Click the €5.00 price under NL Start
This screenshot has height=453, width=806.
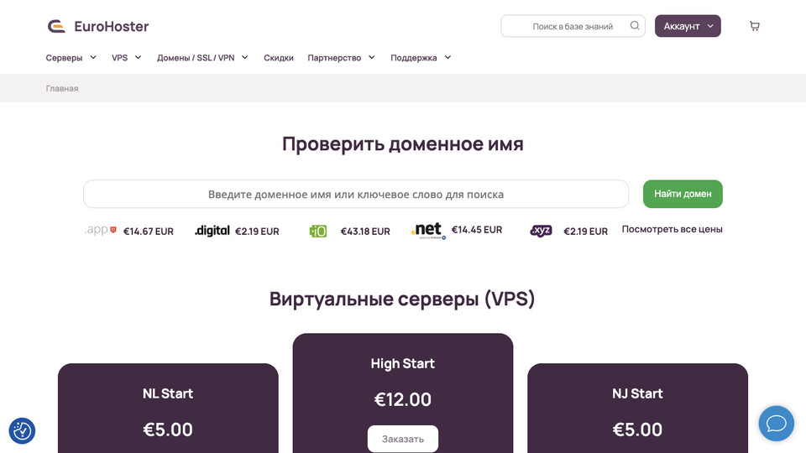click(168, 430)
